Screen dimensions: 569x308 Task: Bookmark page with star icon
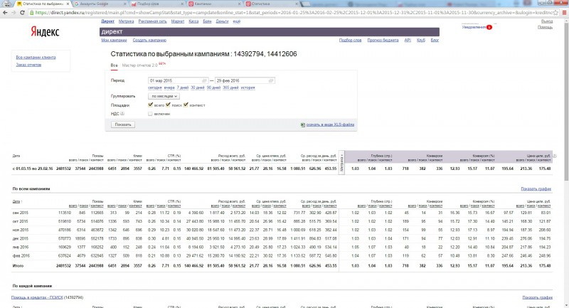click(x=555, y=12)
